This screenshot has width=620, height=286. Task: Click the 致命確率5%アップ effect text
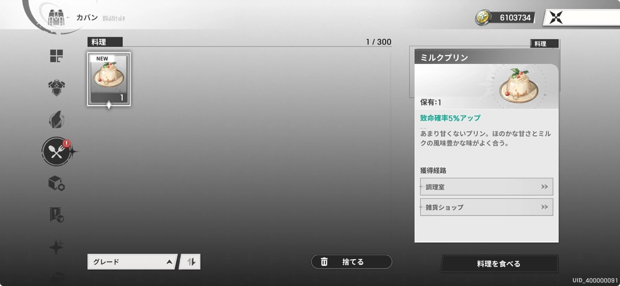450,118
